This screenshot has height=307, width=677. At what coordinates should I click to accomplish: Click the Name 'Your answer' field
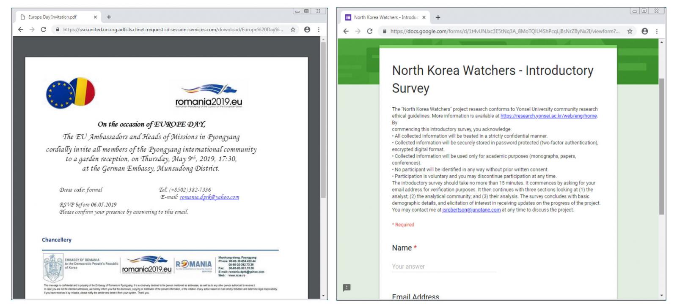coord(444,266)
